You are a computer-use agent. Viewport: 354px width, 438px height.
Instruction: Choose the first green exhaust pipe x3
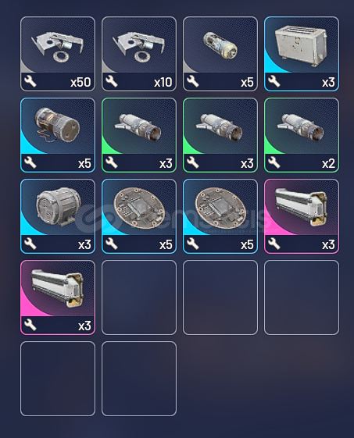(139, 135)
